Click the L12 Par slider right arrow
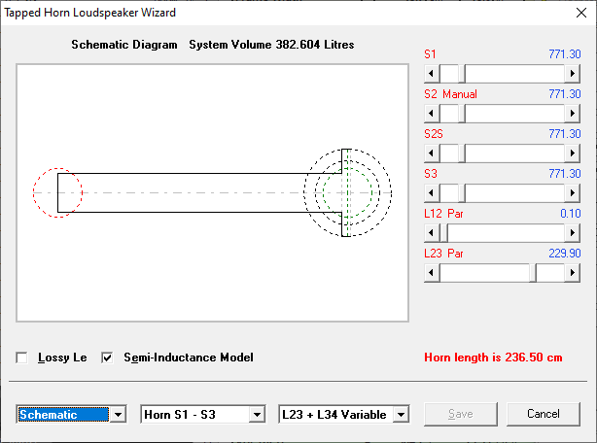The image size is (597, 443). [573, 233]
